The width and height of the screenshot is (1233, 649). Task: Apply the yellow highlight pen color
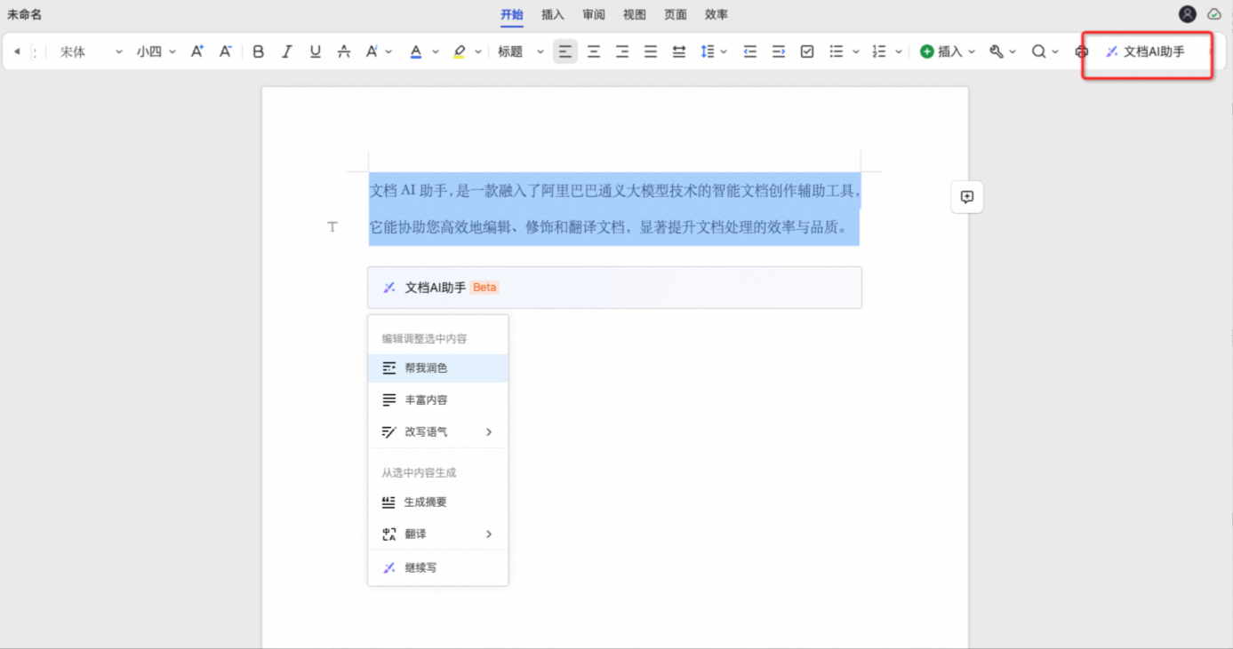click(x=459, y=51)
